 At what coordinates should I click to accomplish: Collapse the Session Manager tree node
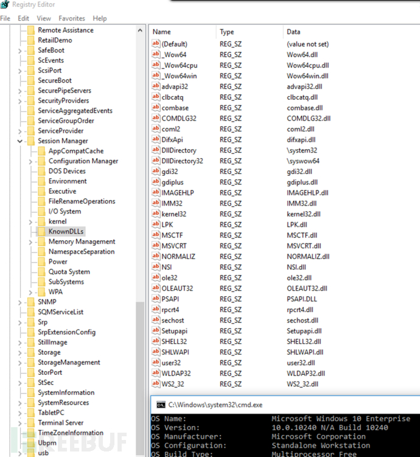click(x=20, y=141)
